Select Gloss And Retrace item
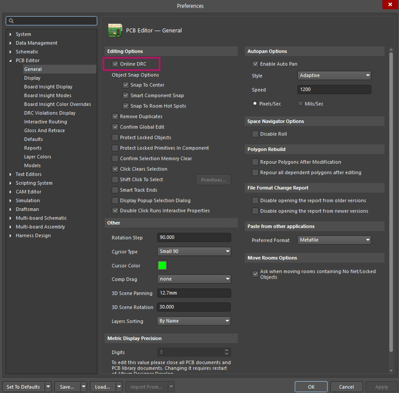The height and width of the screenshot is (393, 399). (44, 130)
